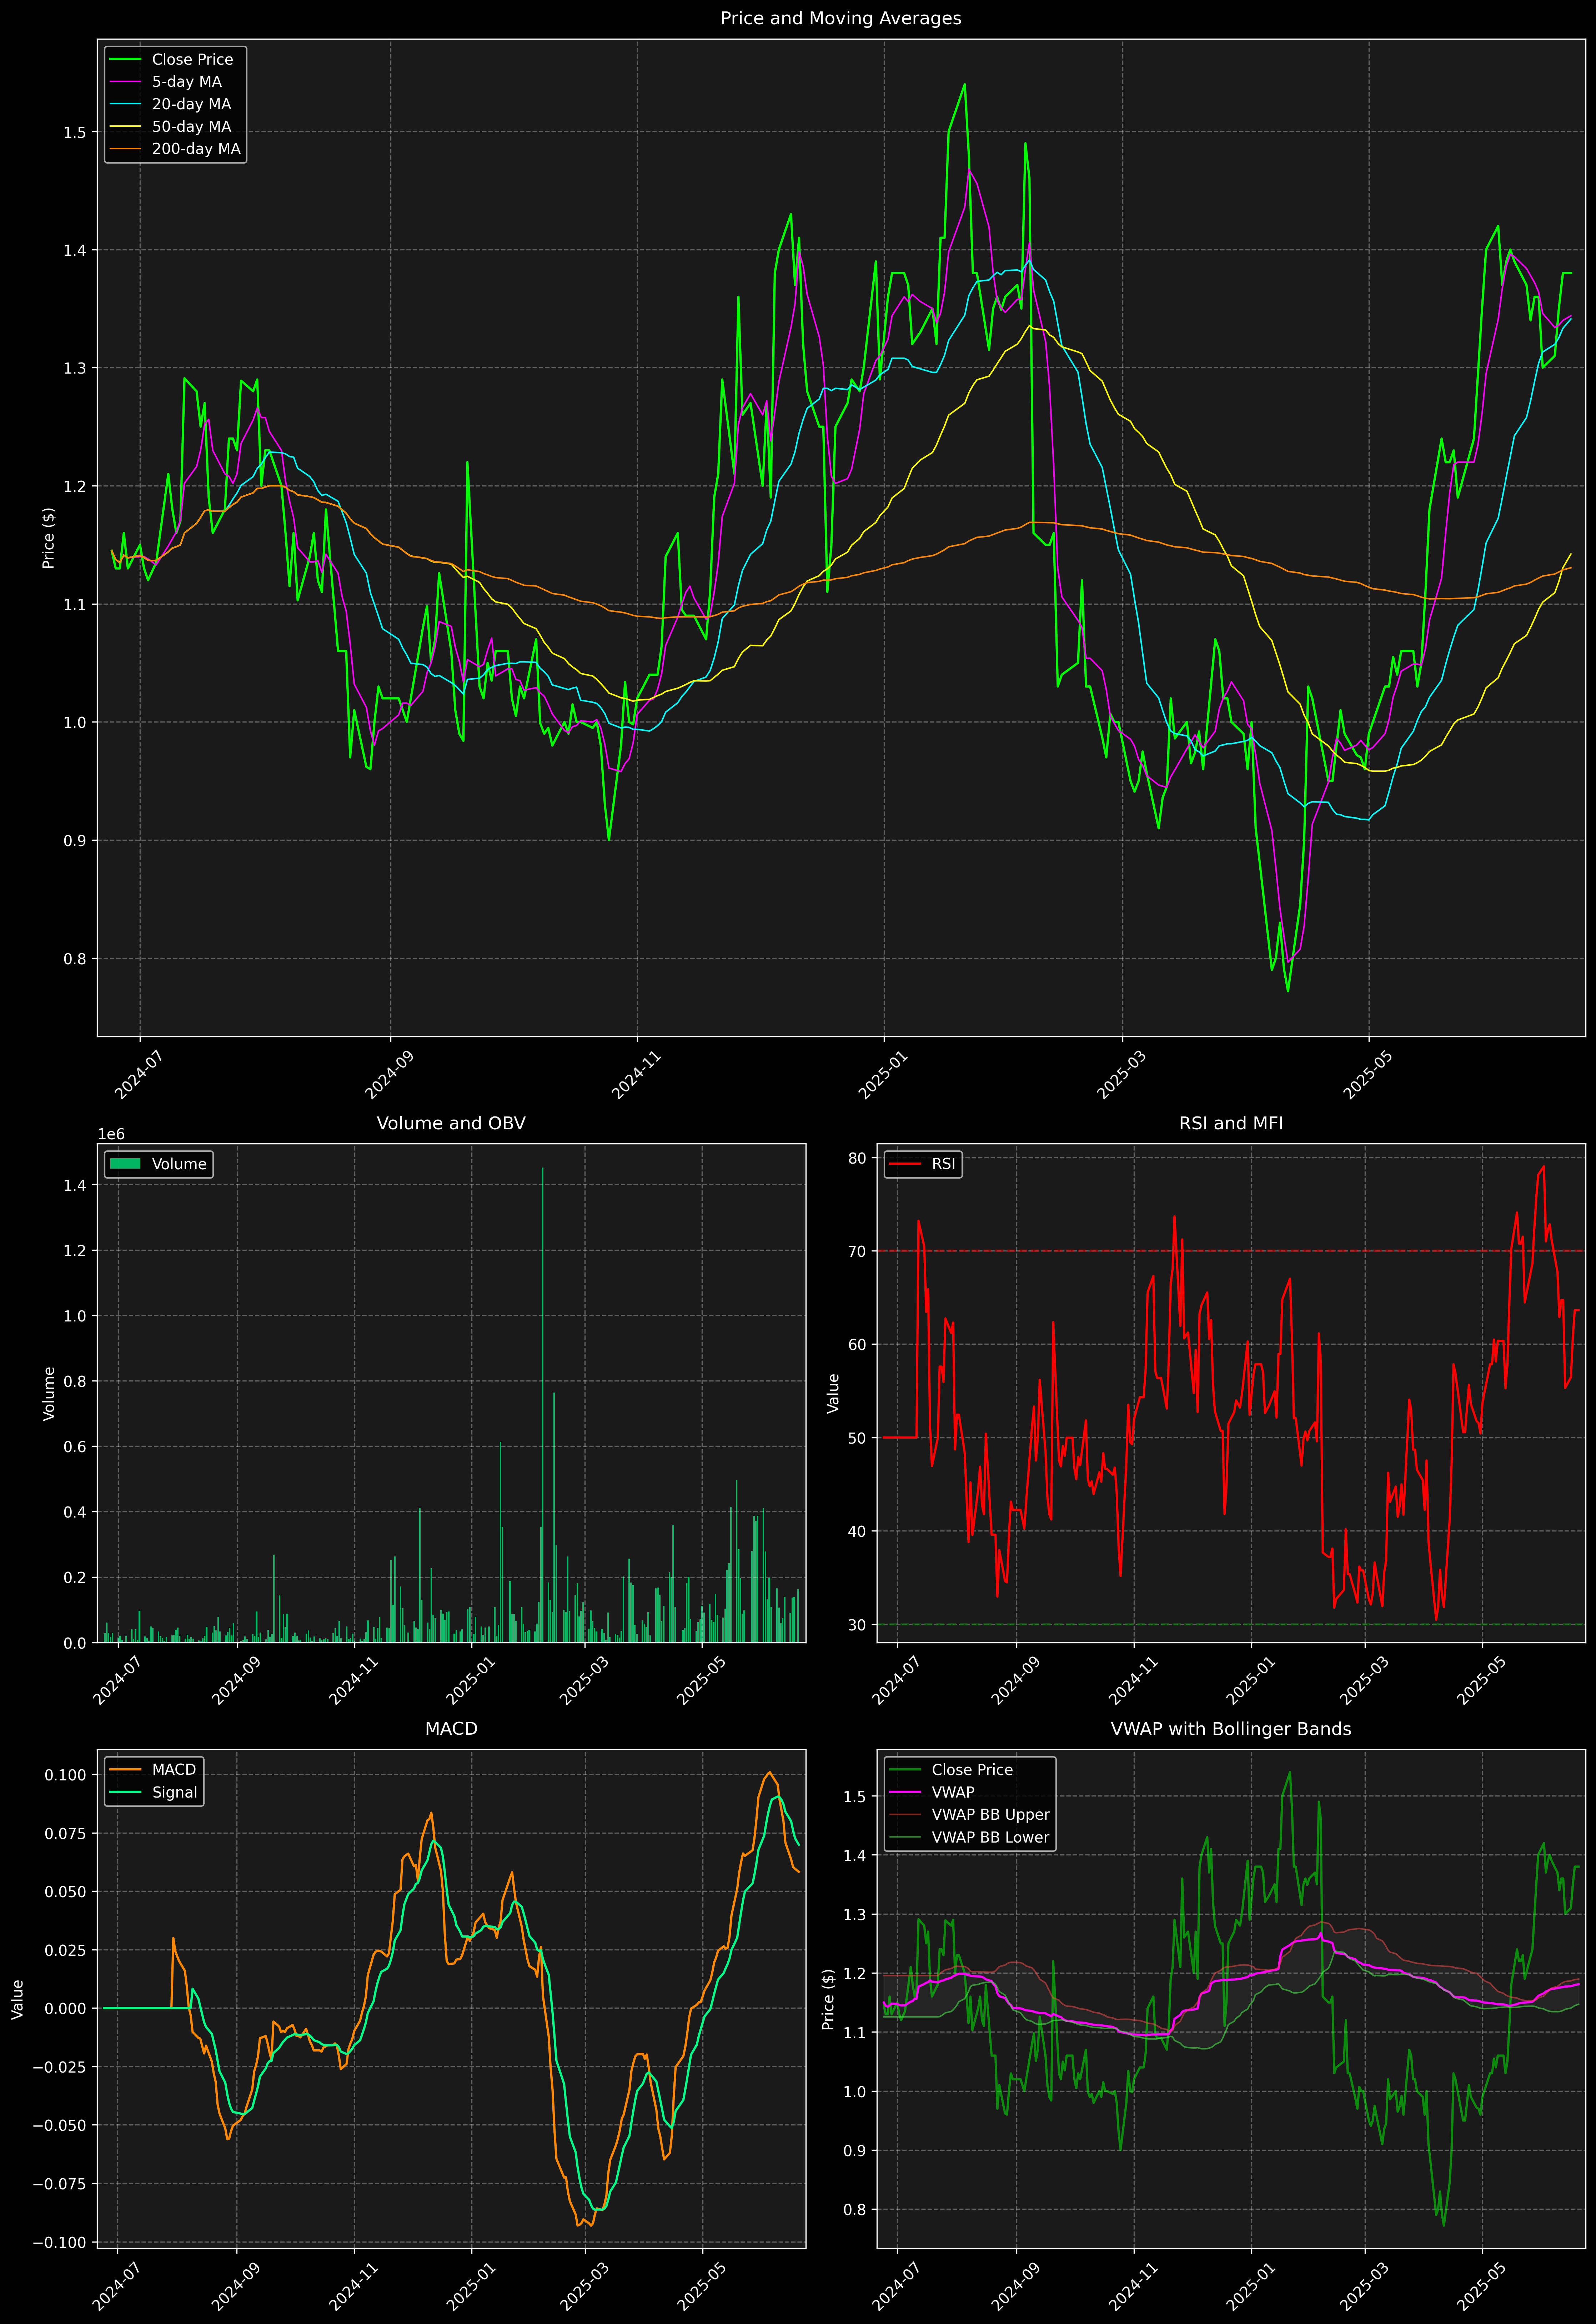This screenshot has height=2324, width=1596.
Task: Click the "Volume and OBV" chart title
Action: pos(451,1123)
